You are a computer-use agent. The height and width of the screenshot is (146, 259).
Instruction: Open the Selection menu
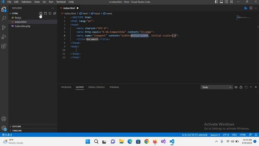click(x=26, y=2)
